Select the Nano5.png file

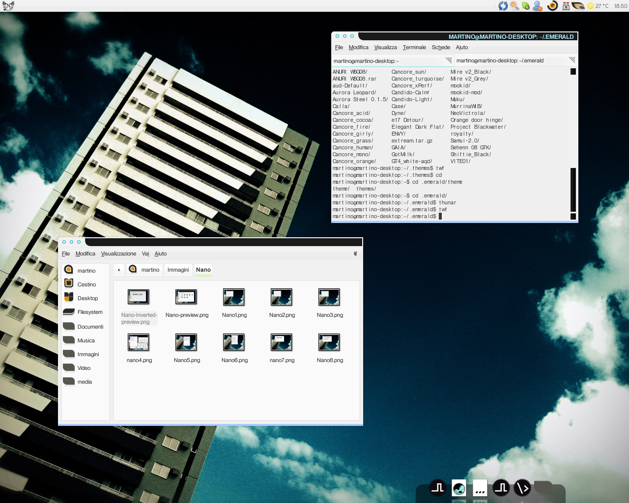coord(186,349)
